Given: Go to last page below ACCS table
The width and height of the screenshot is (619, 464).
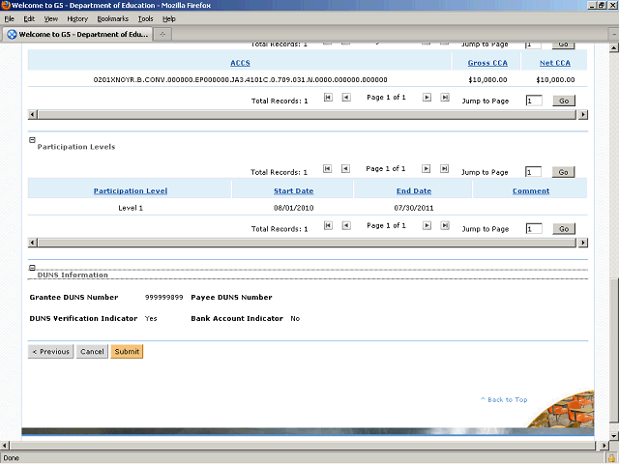Looking at the screenshot, I should click(445, 98).
